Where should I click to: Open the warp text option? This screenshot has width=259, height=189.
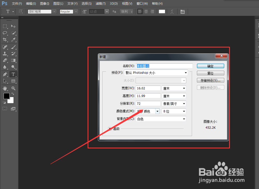click(172, 12)
